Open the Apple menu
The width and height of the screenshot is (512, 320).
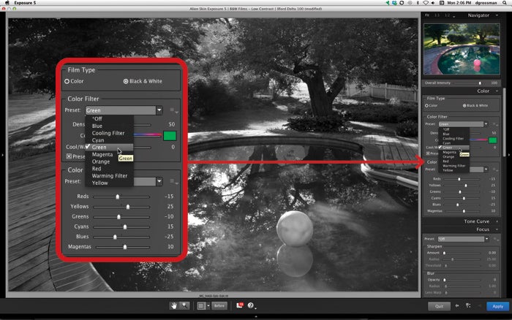tap(7, 3)
